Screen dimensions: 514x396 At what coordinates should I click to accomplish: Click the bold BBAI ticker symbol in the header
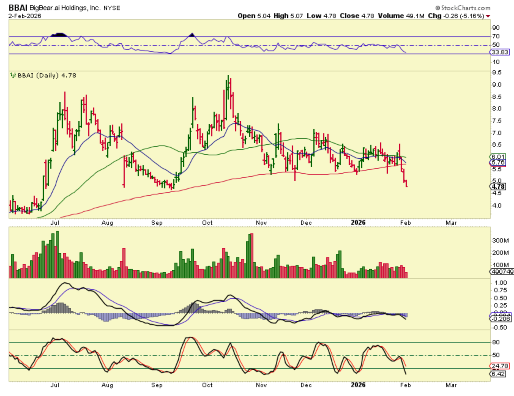[18, 8]
